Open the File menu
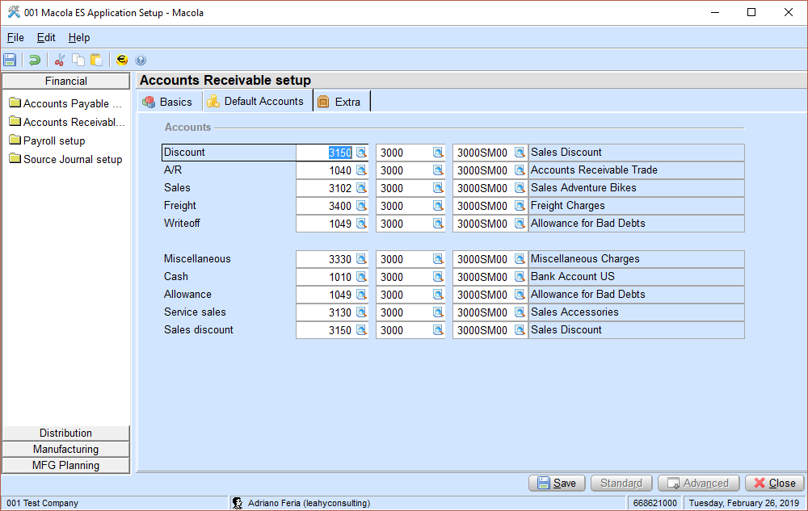The width and height of the screenshot is (808, 511). pyautogui.click(x=15, y=38)
